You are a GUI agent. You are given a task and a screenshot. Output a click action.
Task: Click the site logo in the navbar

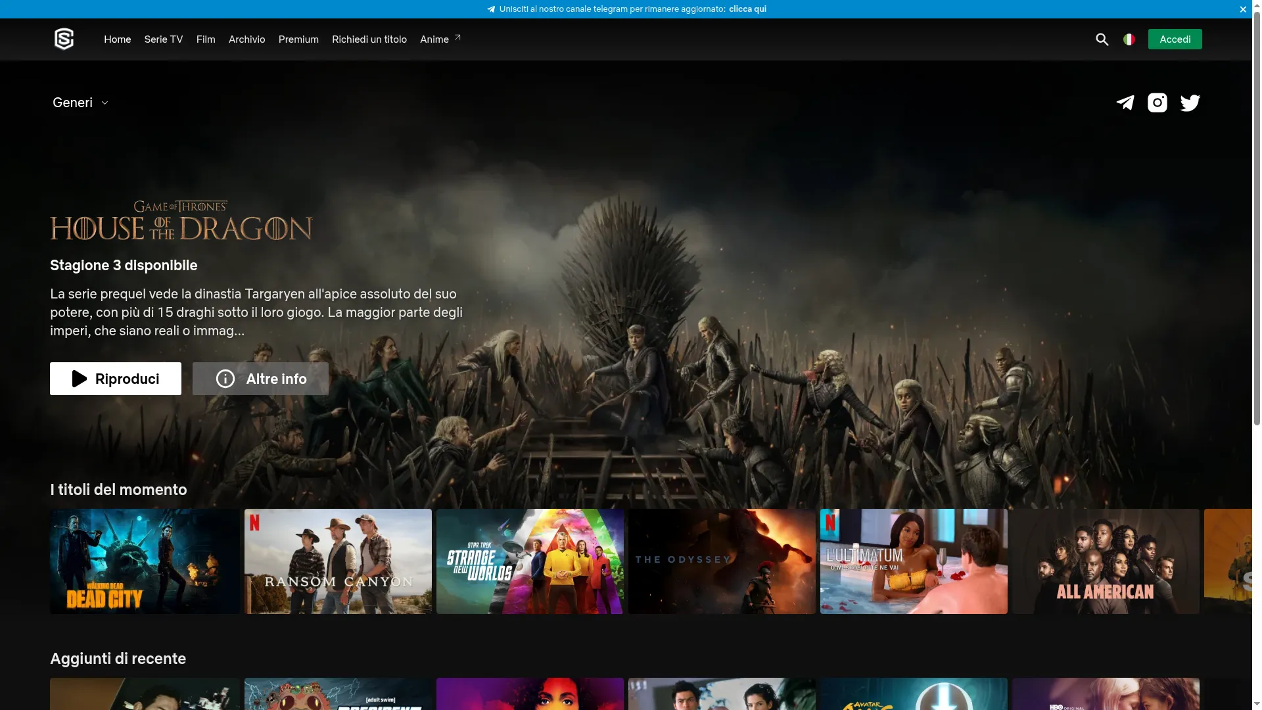point(64,39)
